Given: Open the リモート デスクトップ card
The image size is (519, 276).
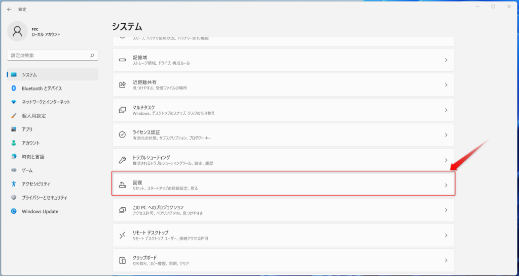Looking at the screenshot, I should (283, 236).
